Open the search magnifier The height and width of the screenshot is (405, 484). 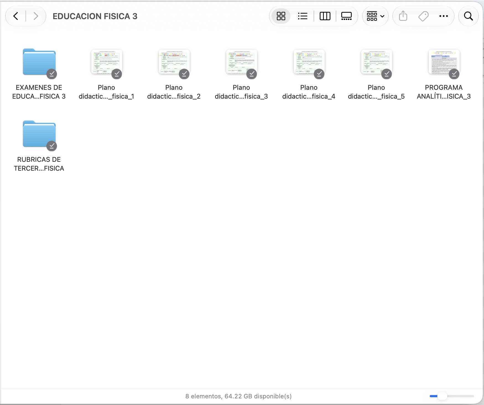469,16
